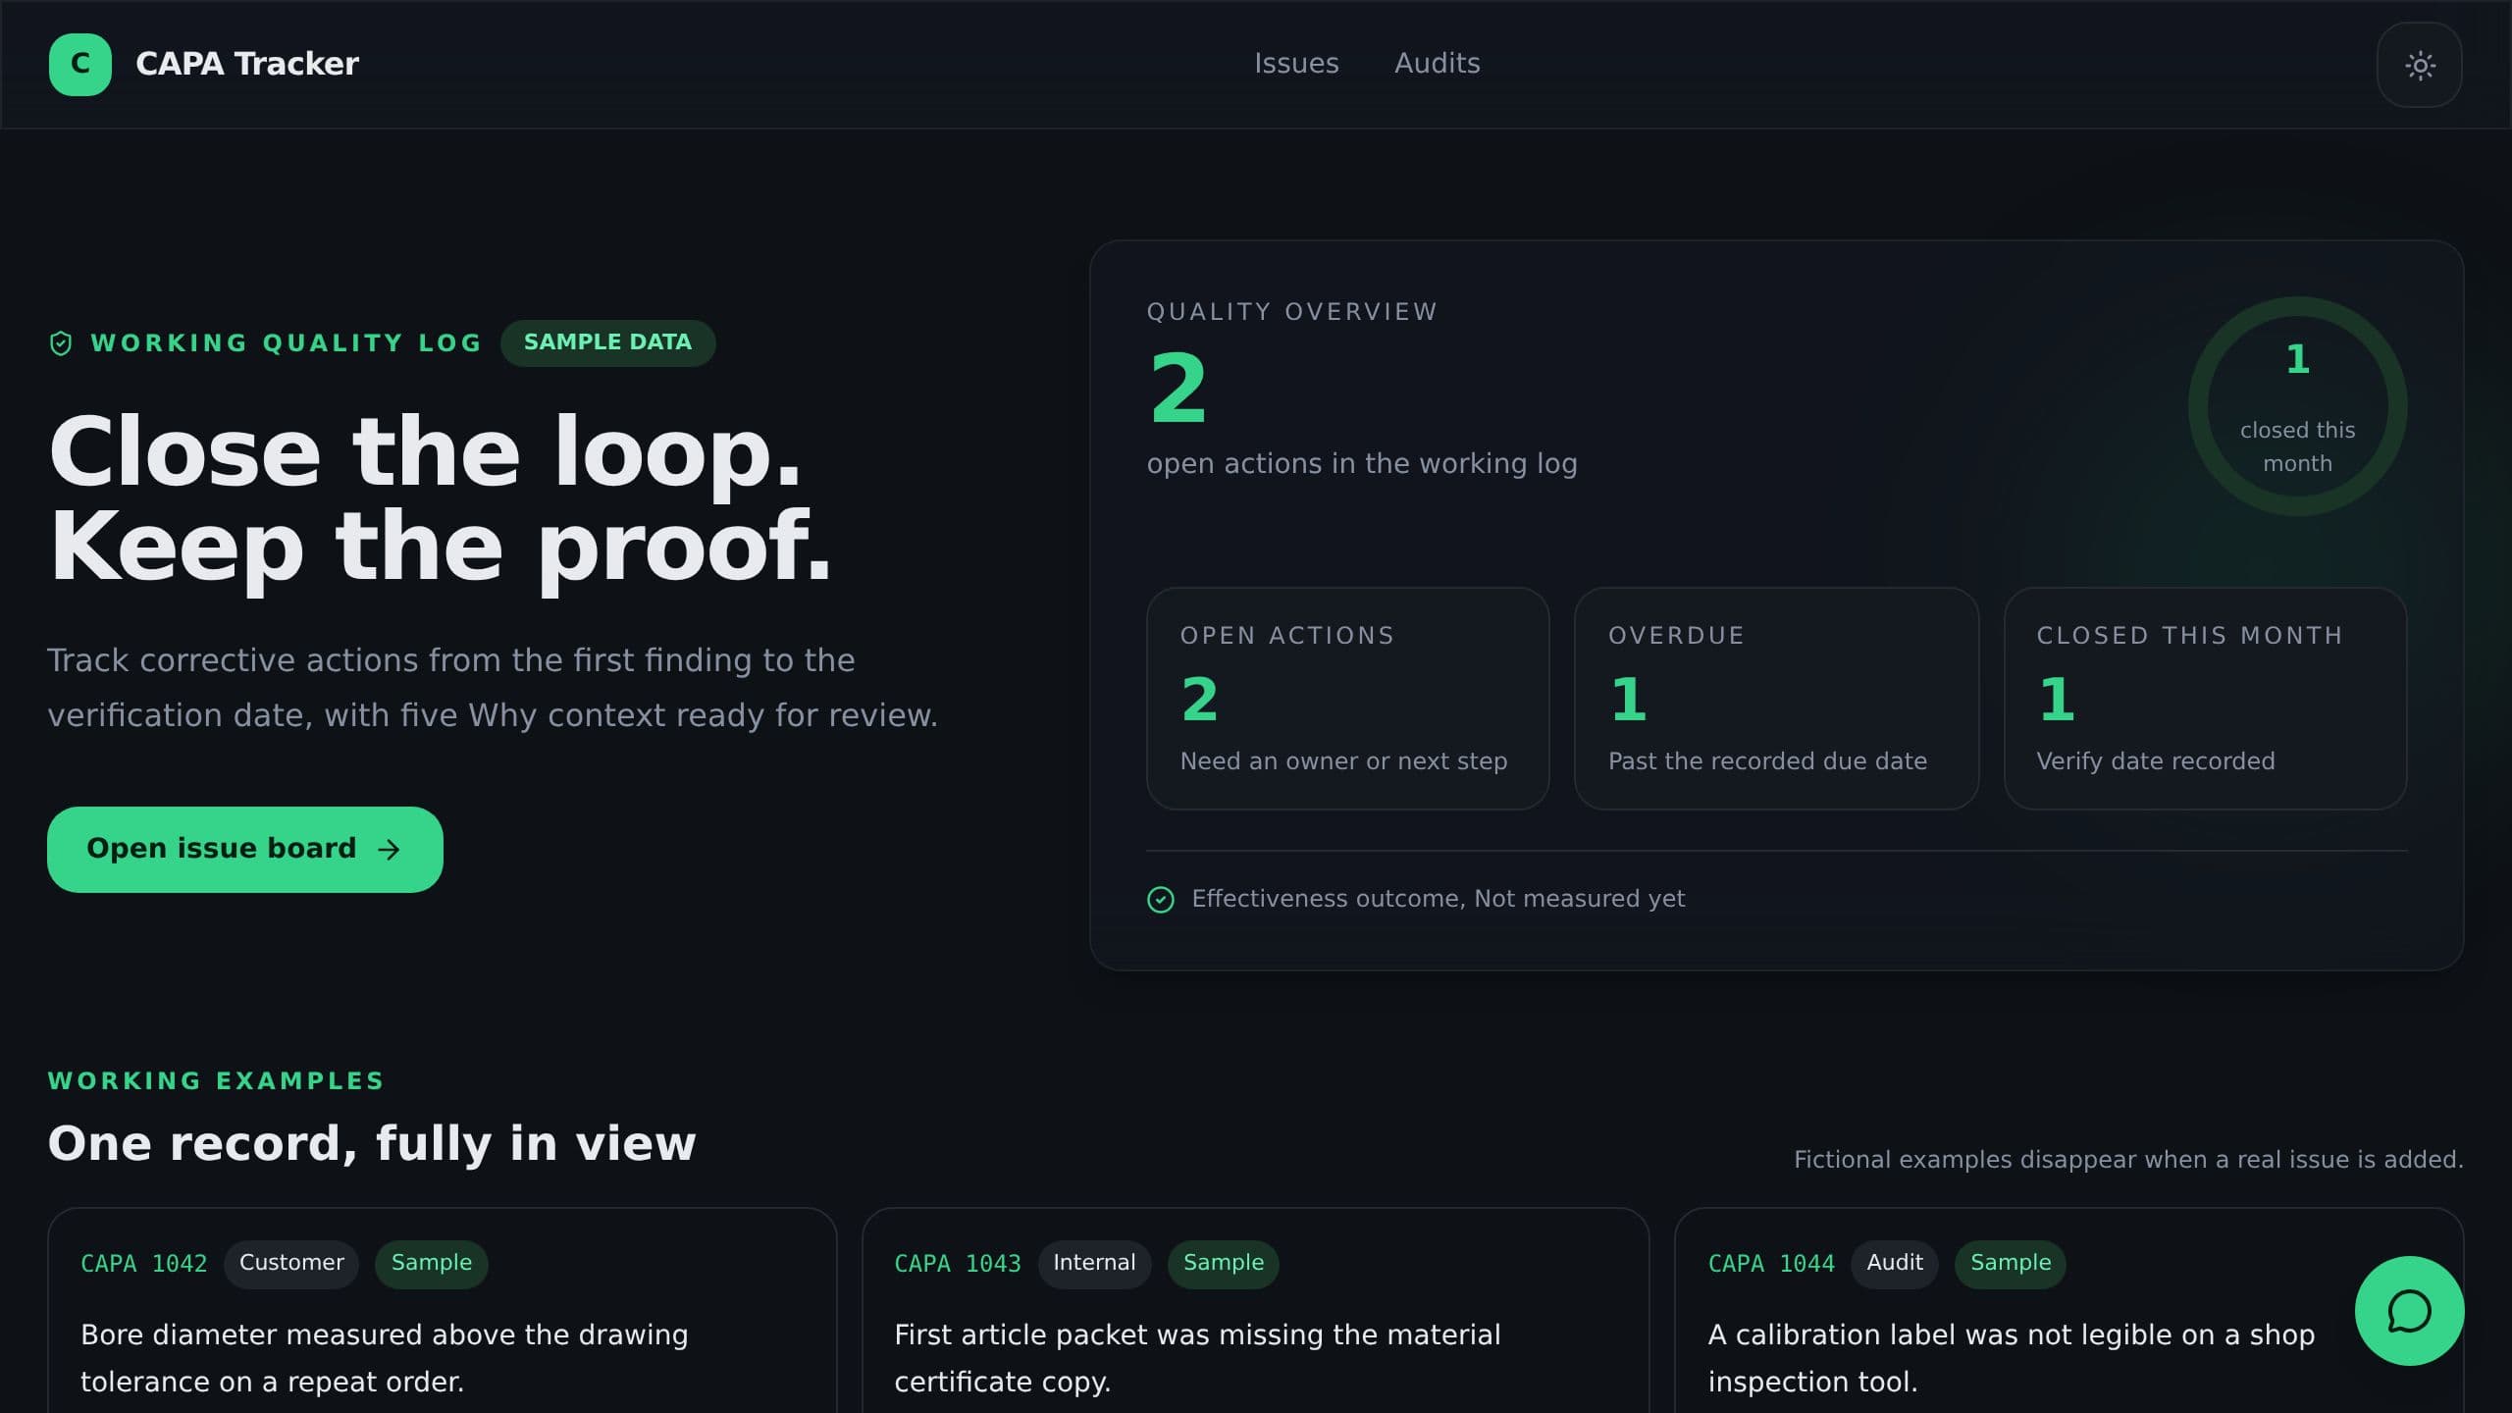This screenshot has height=1413, width=2512.
Task: Click 'open actions in the working log' text
Action: pos(1362,464)
